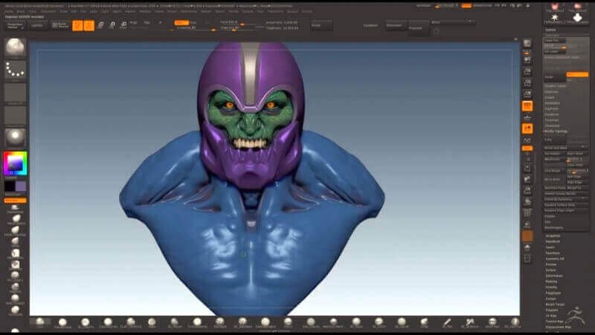
Task: Click the BPR render icon
Action: 527,43
